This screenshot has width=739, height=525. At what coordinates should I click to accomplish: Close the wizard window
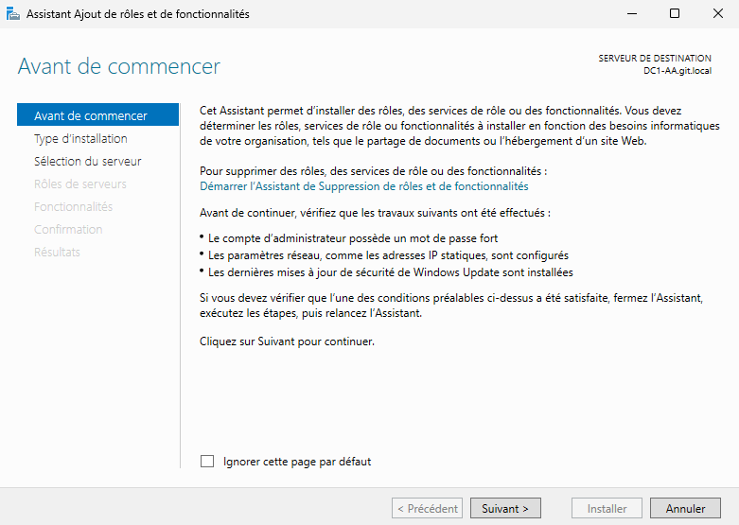(x=718, y=13)
